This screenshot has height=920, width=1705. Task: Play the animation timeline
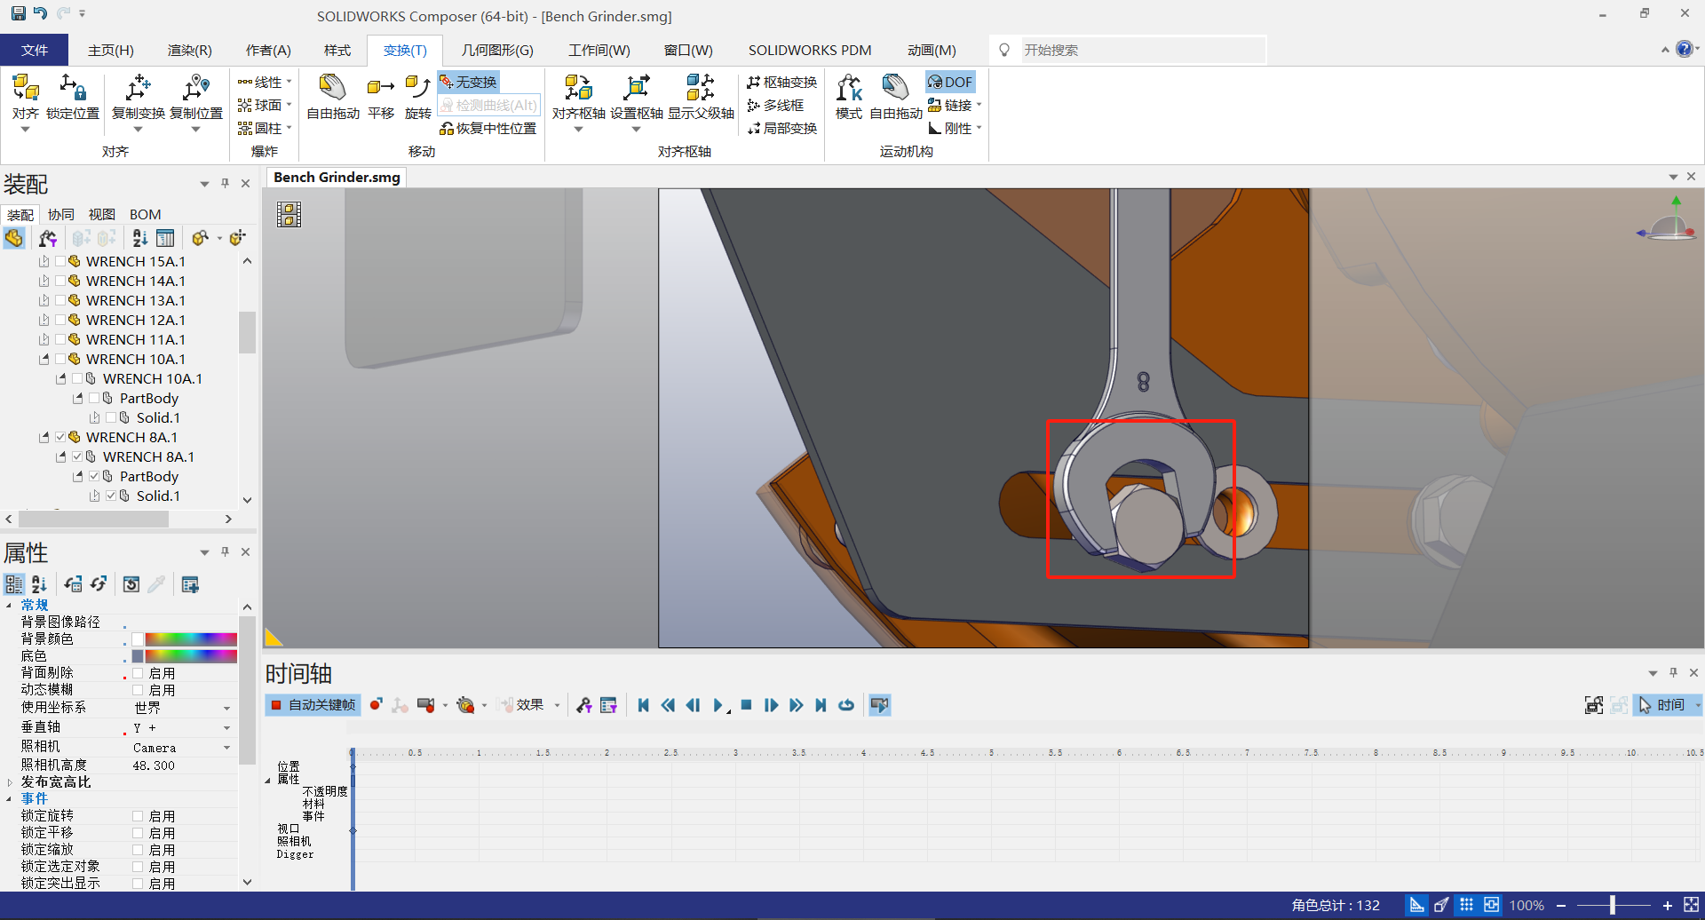coord(718,705)
